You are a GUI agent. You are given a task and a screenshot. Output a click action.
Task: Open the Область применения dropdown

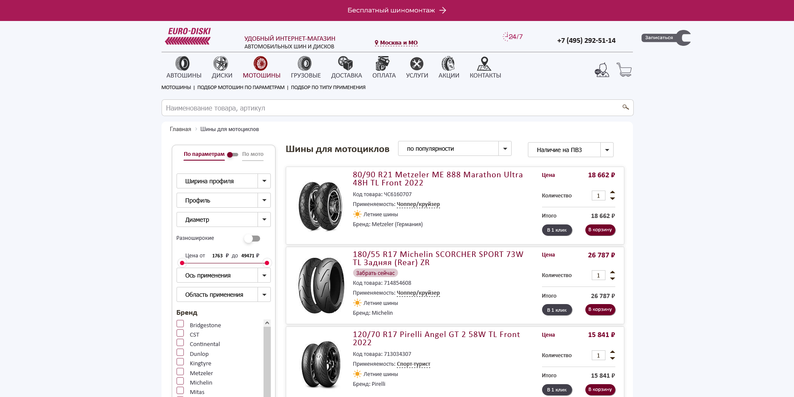(x=223, y=295)
